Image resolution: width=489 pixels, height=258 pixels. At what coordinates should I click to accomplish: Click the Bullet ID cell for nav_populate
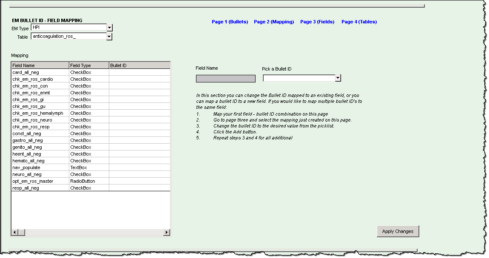click(139, 167)
